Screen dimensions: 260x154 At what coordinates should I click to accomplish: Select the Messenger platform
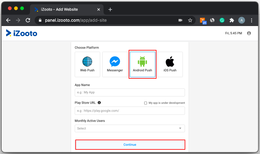point(115,64)
